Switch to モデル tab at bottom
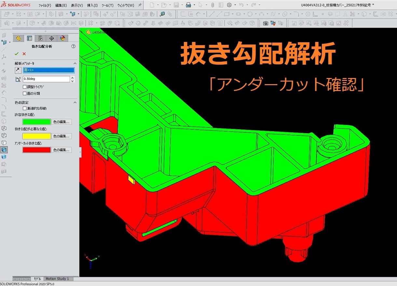This screenshot has height=286, width=397. tap(37, 279)
